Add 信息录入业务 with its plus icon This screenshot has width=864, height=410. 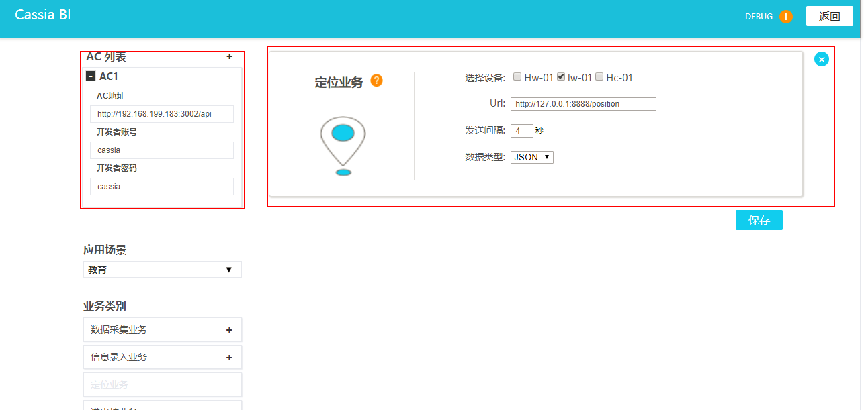pyautogui.click(x=229, y=358)
